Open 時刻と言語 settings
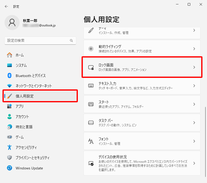The image size is (207, 183). [x=40, y=127]
